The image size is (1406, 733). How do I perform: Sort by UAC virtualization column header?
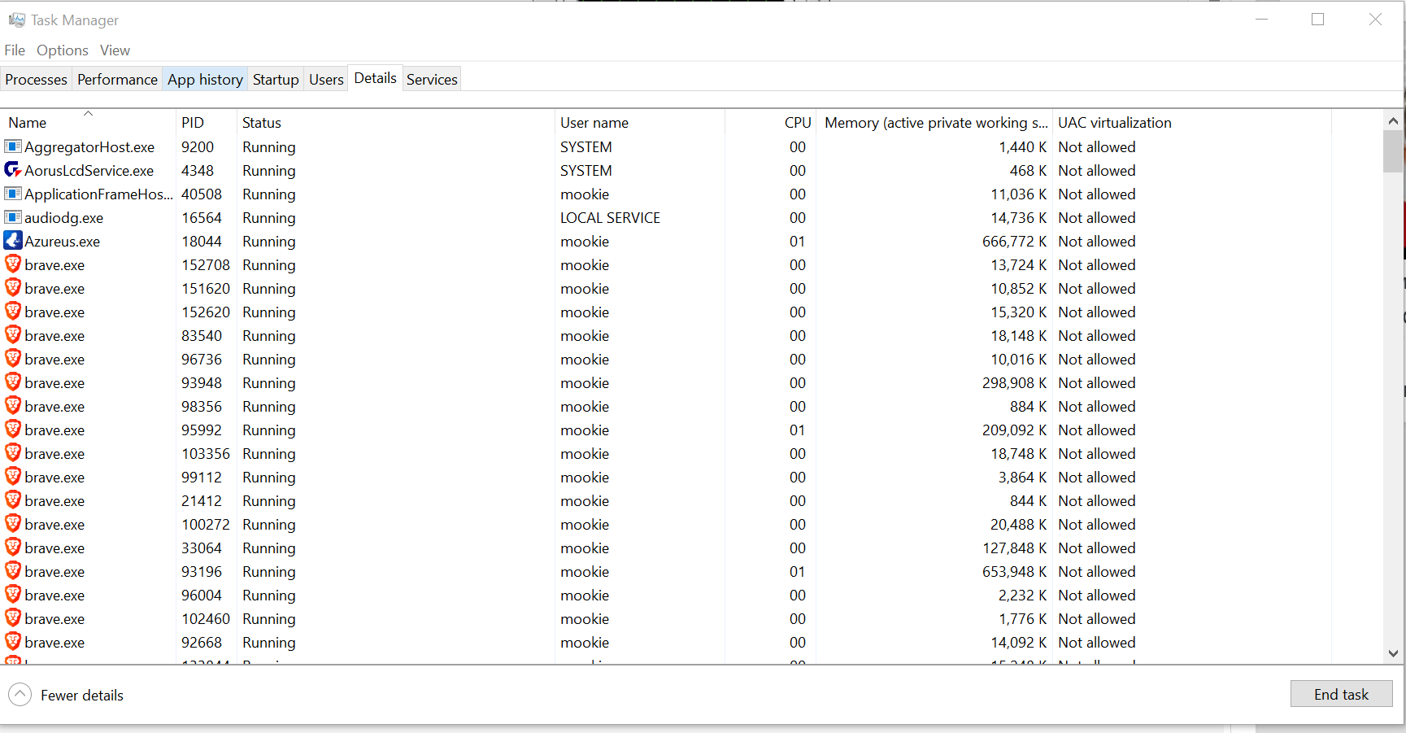(1192, 122)
